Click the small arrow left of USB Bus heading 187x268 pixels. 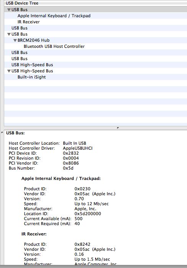pyautogui.click(x=2, y=132)
